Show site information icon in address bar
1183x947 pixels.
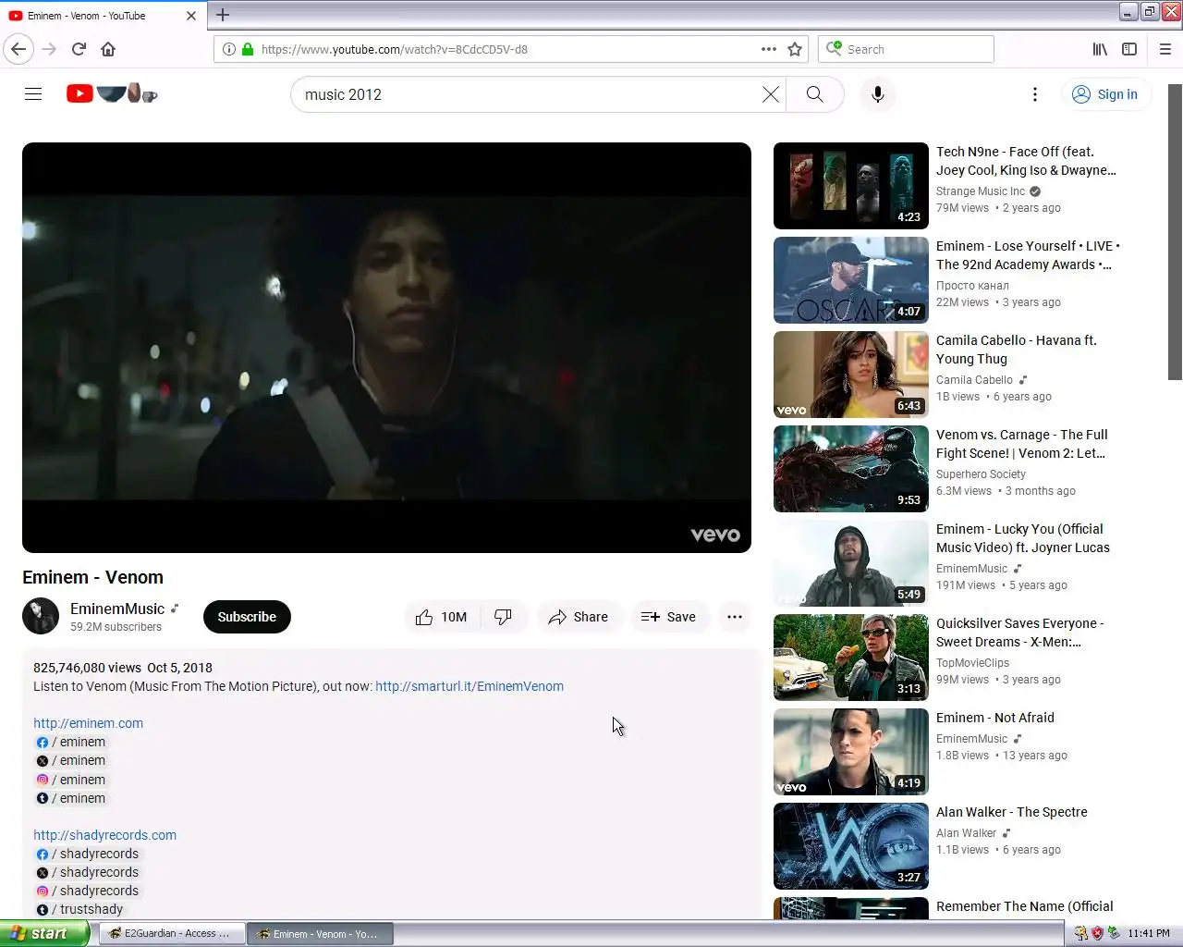228,49
